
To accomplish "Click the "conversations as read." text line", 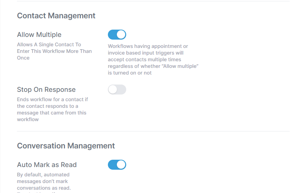I will pyautogui.click(x=44, y=188).
